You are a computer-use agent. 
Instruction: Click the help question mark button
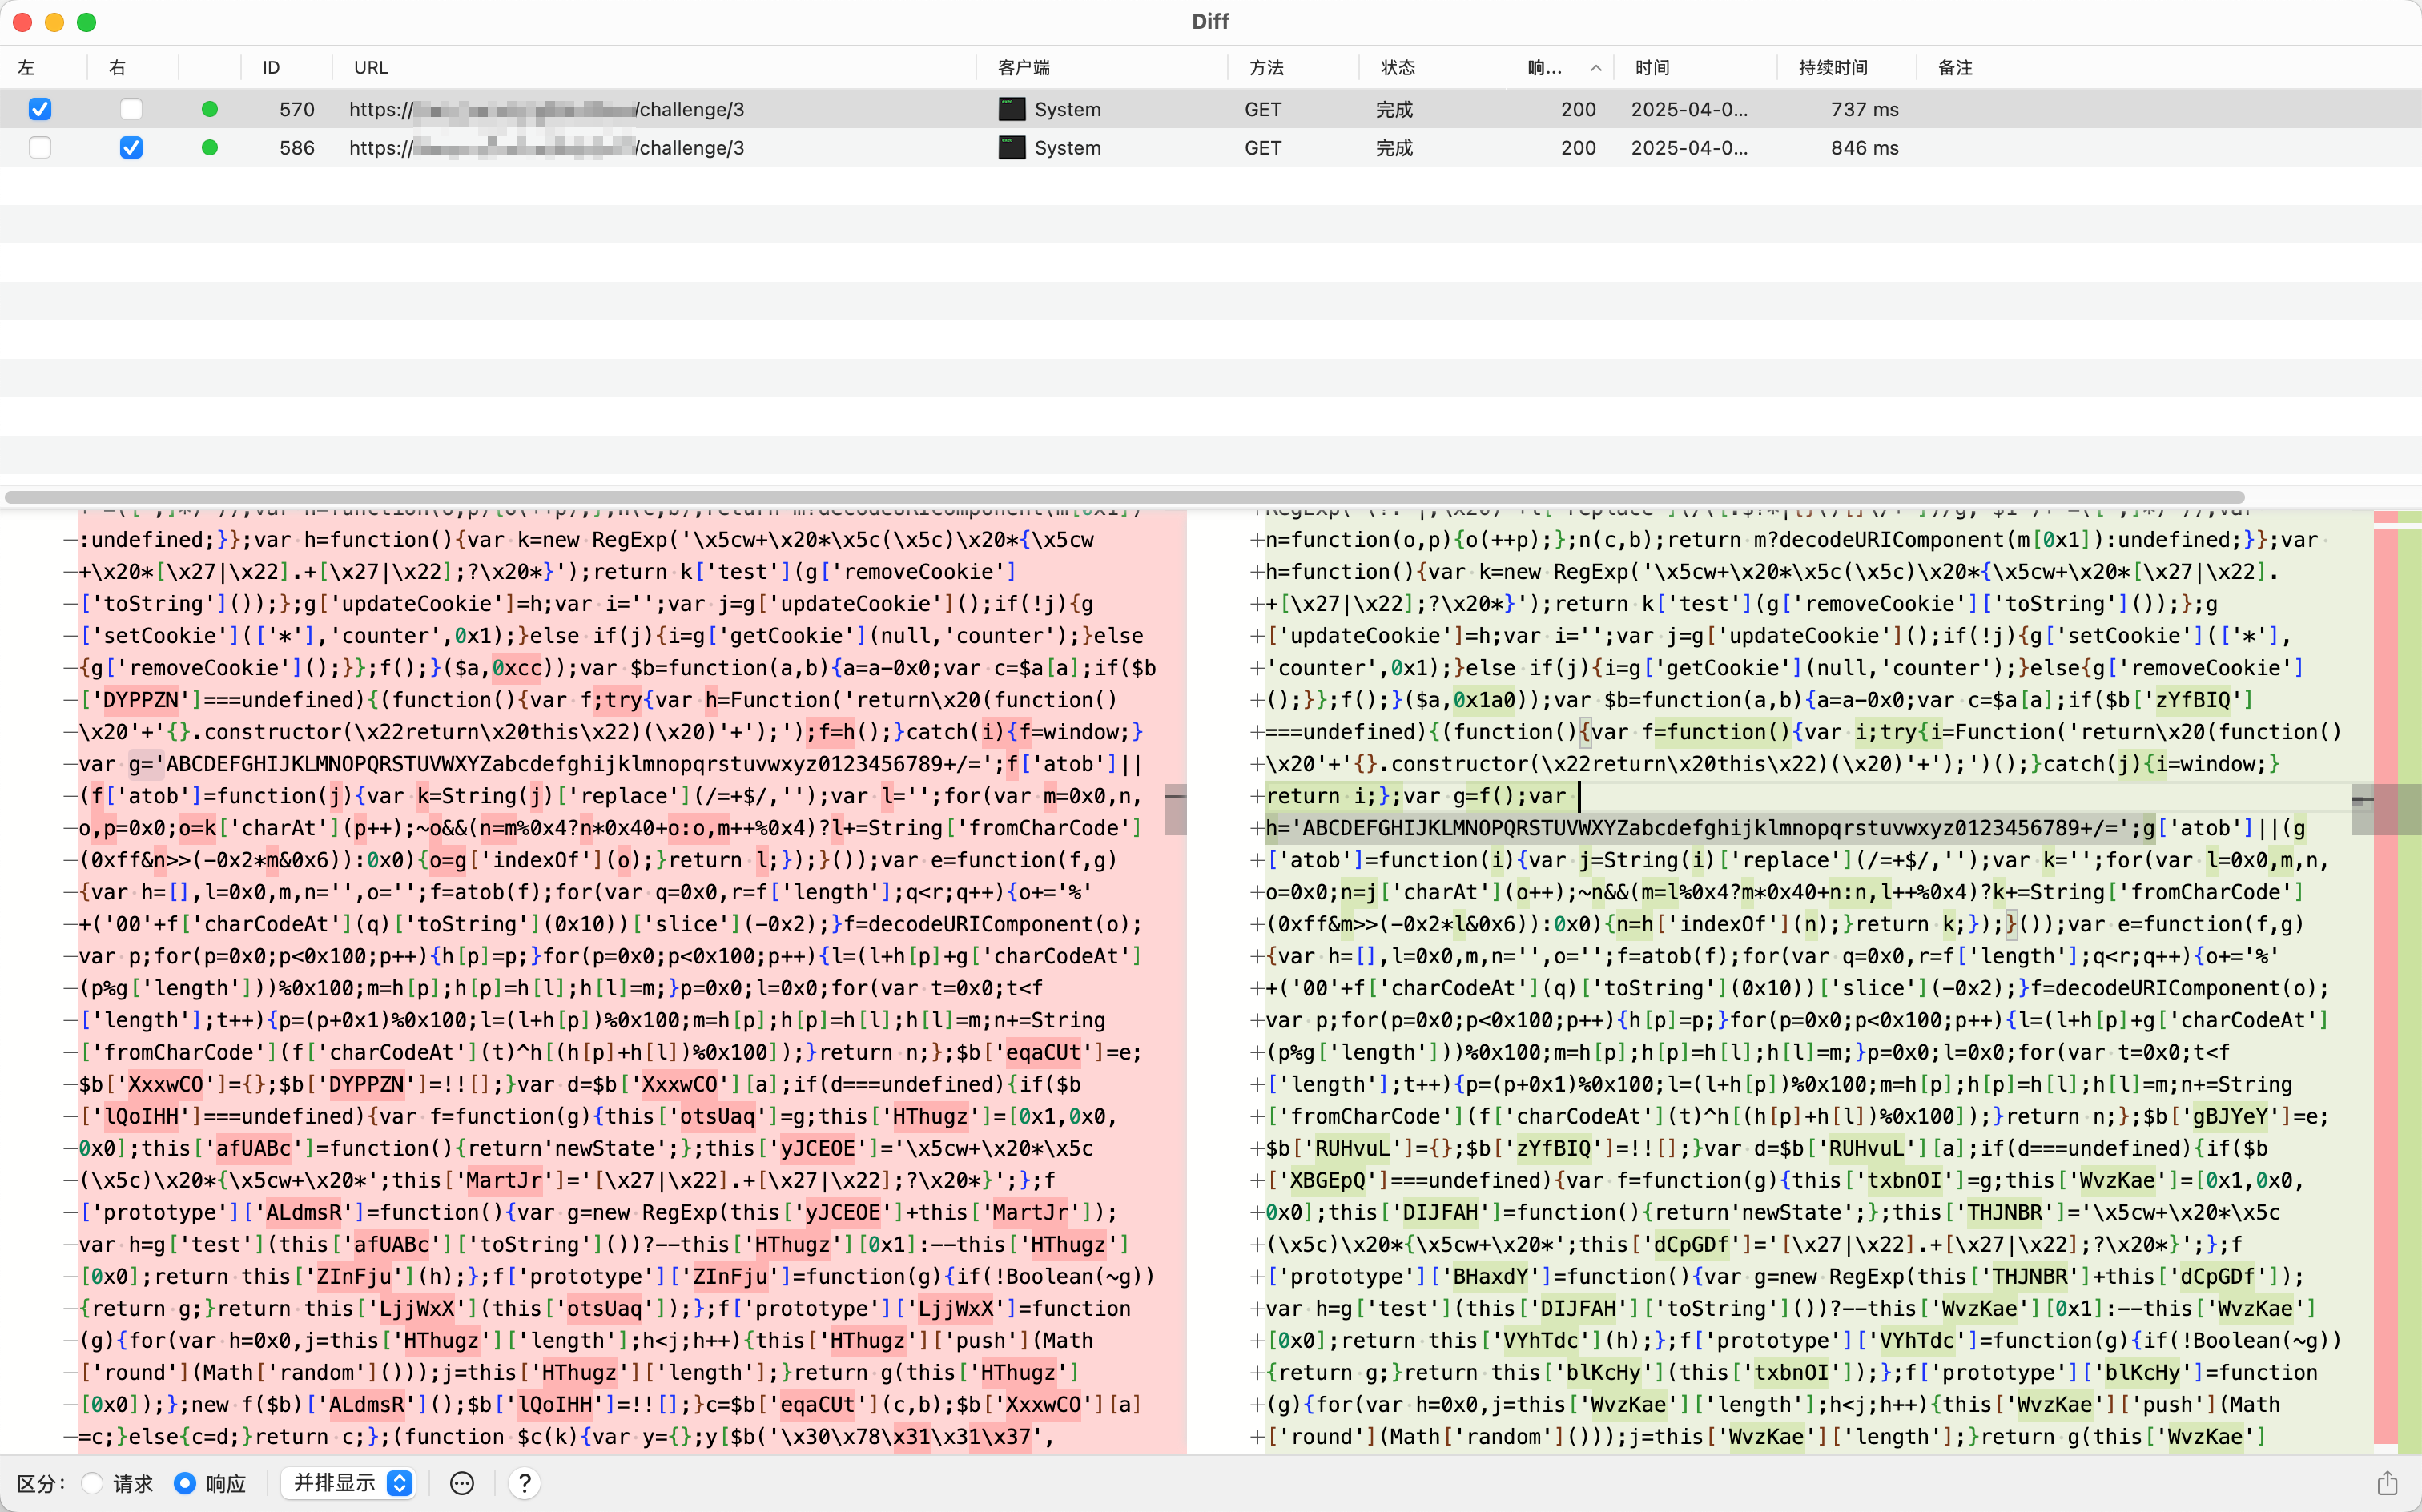coord(524,1483)
